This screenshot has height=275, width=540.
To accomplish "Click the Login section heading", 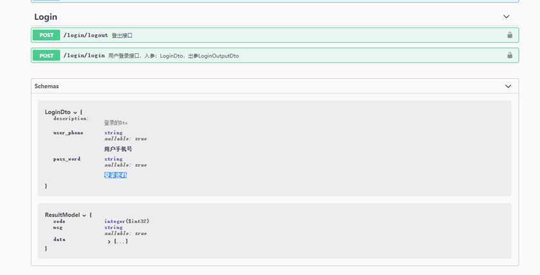I will (46, 17).
